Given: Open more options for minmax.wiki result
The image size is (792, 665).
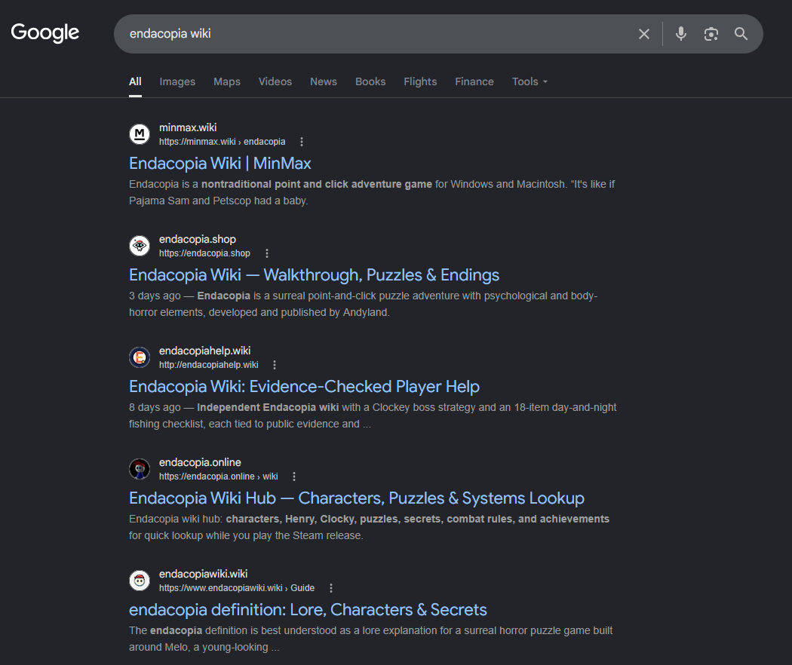Looking at the screenshot, I should coord(302,142).
